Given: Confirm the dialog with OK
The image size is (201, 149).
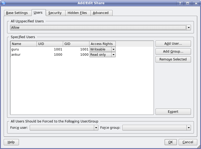Looking at the screenshot, I should click(x=170, y=142).
